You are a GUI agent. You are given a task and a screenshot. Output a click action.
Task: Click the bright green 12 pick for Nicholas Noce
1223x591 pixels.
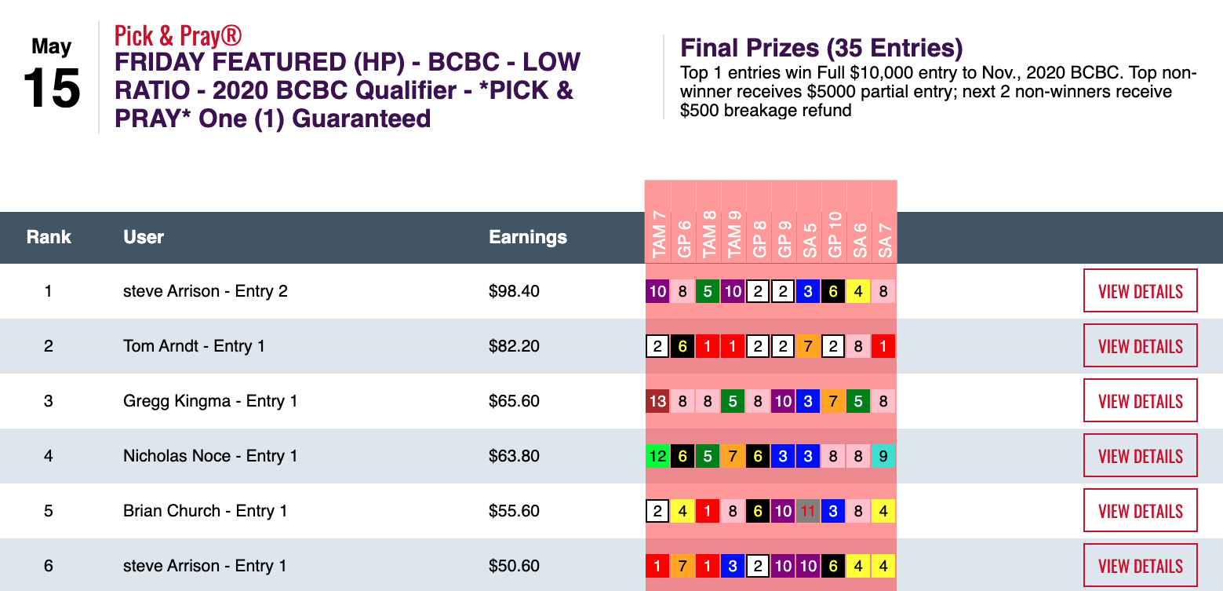point(657,456)
